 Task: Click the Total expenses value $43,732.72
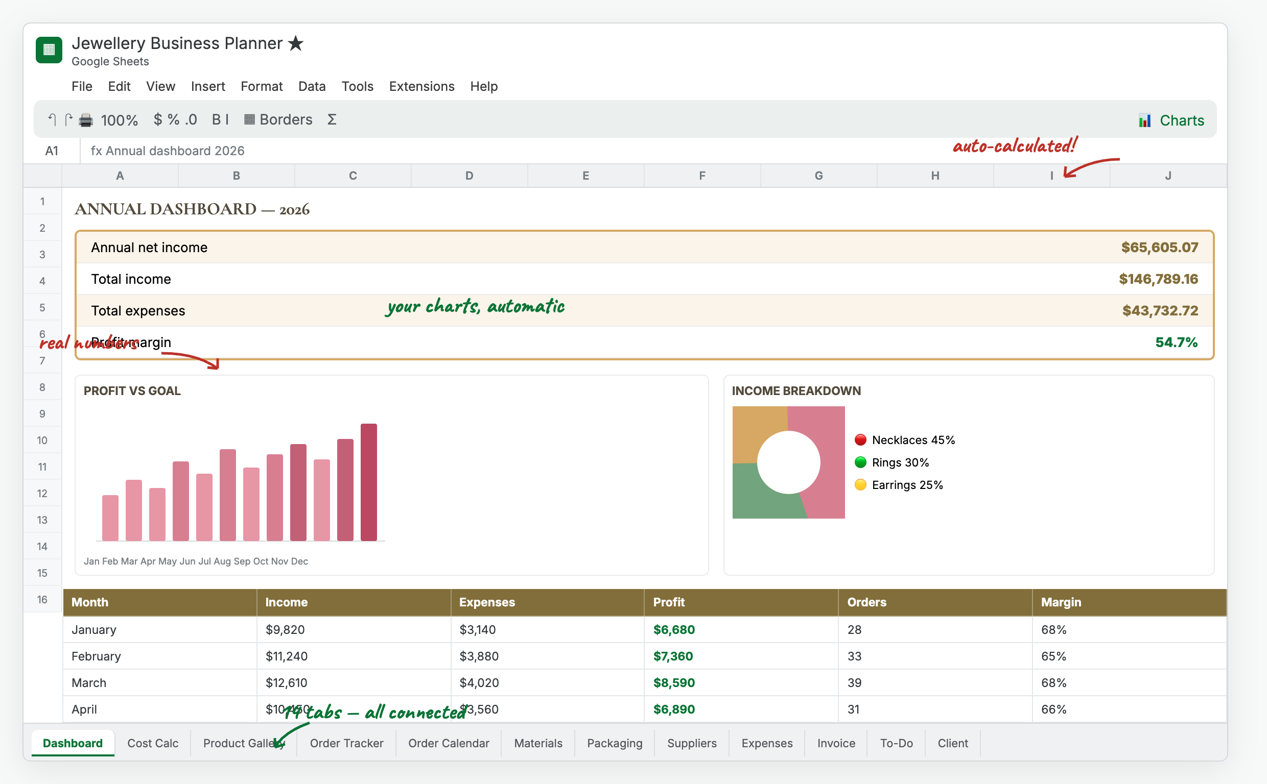[x=1160, y=311]
